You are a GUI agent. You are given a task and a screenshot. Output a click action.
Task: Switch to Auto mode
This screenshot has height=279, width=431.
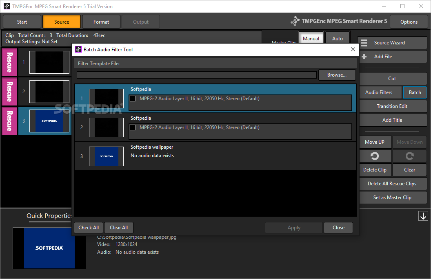coord(337,38)
